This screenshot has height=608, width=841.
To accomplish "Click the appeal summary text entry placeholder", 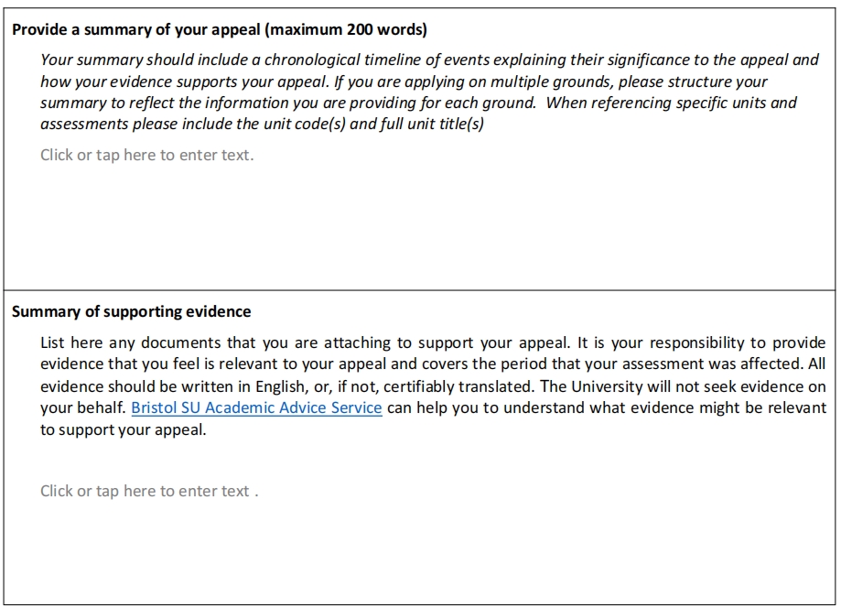I will [146, 155].
